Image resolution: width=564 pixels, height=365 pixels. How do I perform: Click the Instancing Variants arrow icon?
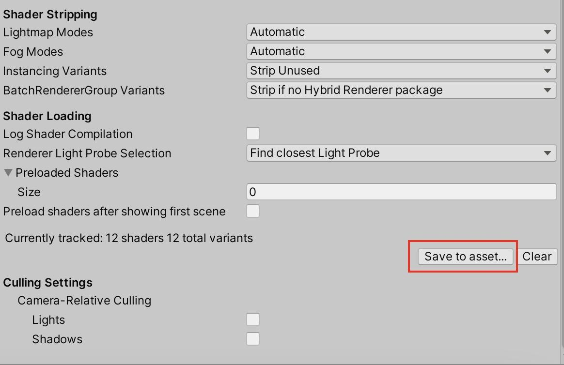coord(548,71)
